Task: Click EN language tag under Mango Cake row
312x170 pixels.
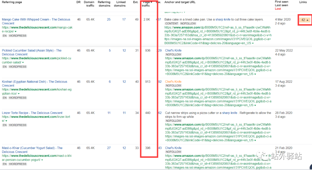Action: [x=5, y=36]
